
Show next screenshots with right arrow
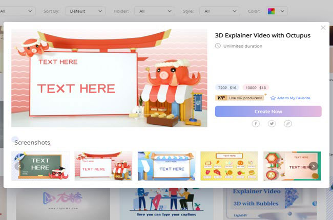tap(313, 166)
